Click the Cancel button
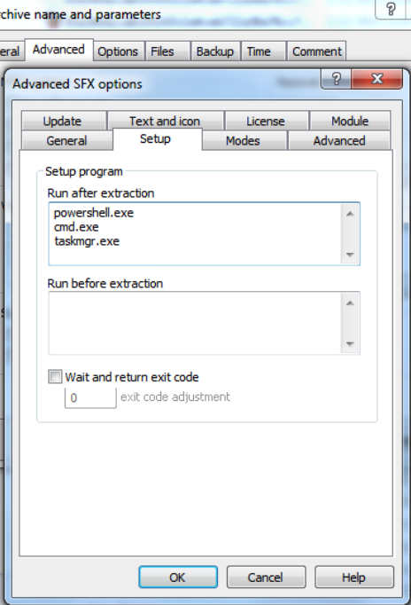 [266, 577]
